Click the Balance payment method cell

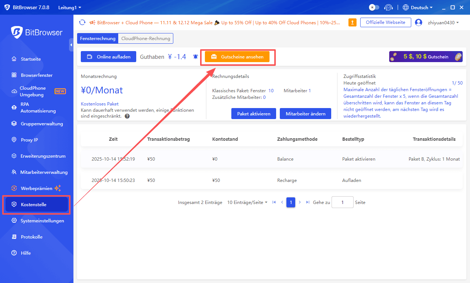(x=285, y=159)
